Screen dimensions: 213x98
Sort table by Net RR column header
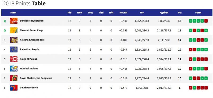point(123,13)
